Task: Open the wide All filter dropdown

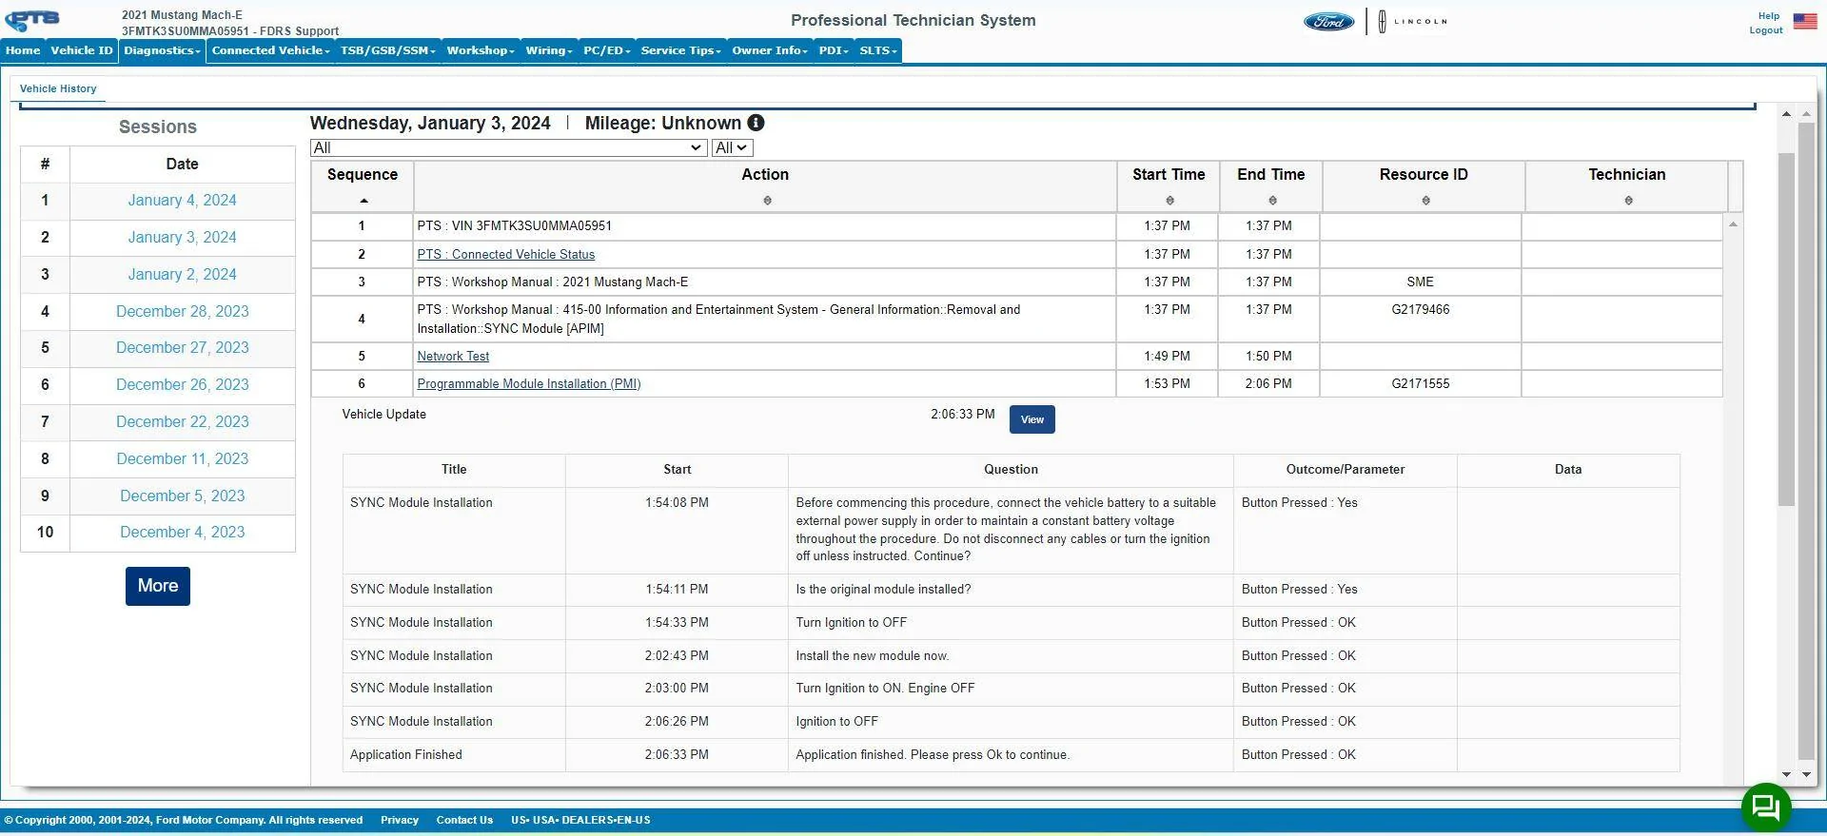Action: [x=508, y=147]
